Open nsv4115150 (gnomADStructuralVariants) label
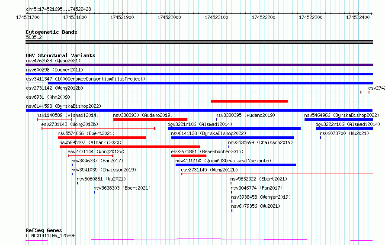The height and width of the screenshot is (245, 385). 223,161
